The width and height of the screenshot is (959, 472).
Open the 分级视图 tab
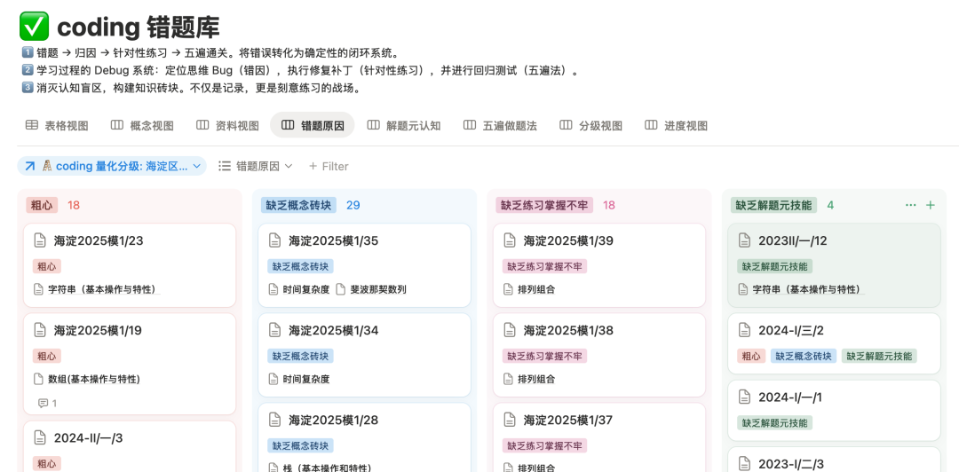coord(590,125)
